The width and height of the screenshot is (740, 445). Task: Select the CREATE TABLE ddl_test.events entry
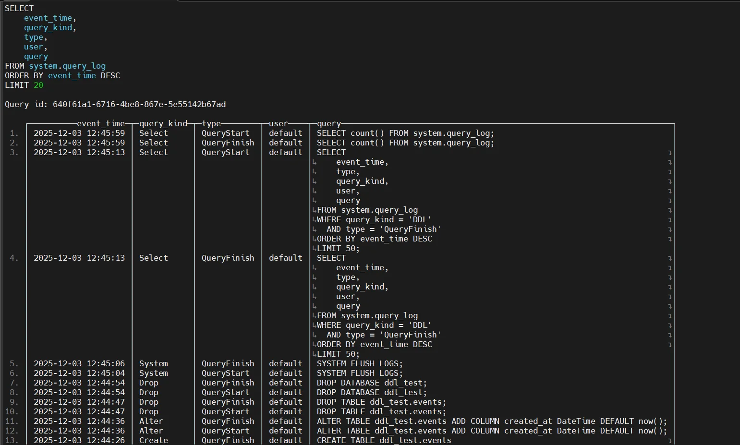pos(383,440)
